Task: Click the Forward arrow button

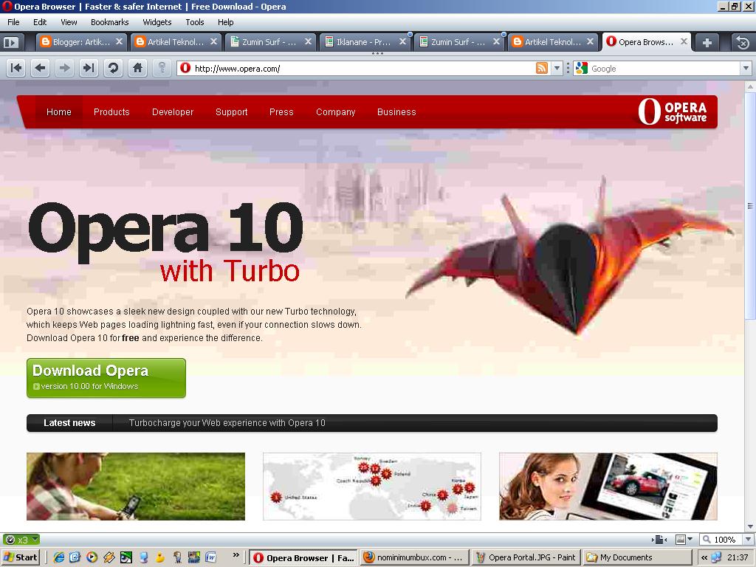Action: point(64,68)
